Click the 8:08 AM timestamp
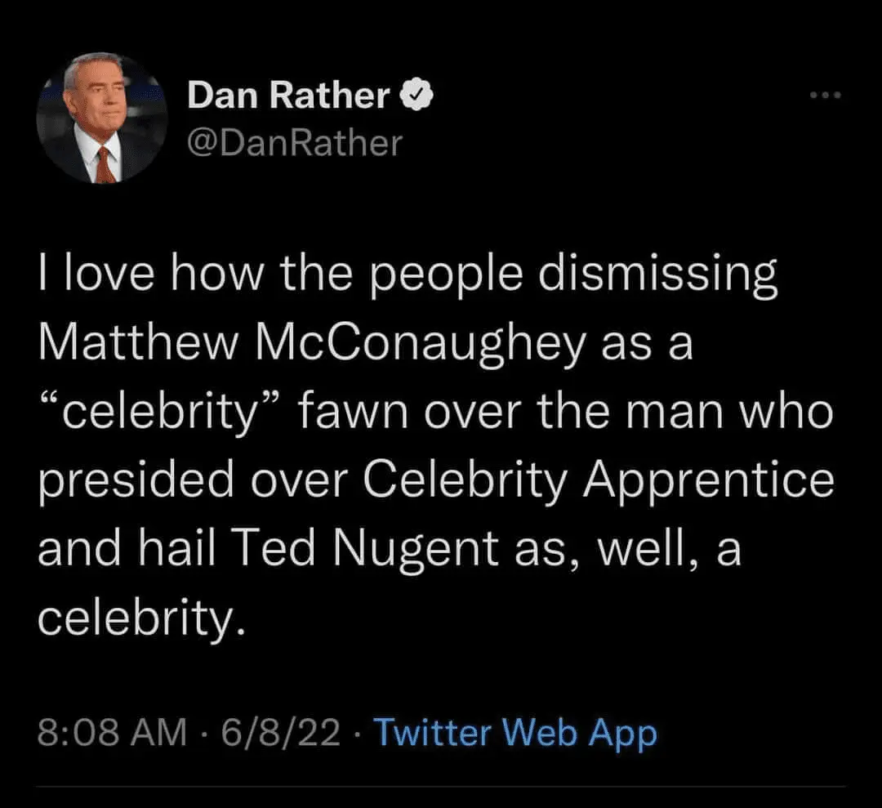Image resolution: width=882 pixels, height=808 pixels. coord(114,732)
